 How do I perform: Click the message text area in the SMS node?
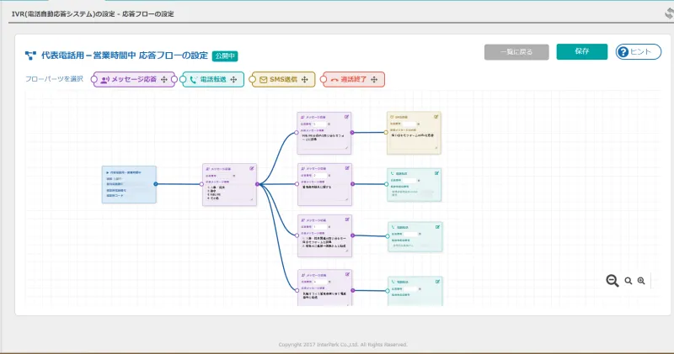pos(414,141)
